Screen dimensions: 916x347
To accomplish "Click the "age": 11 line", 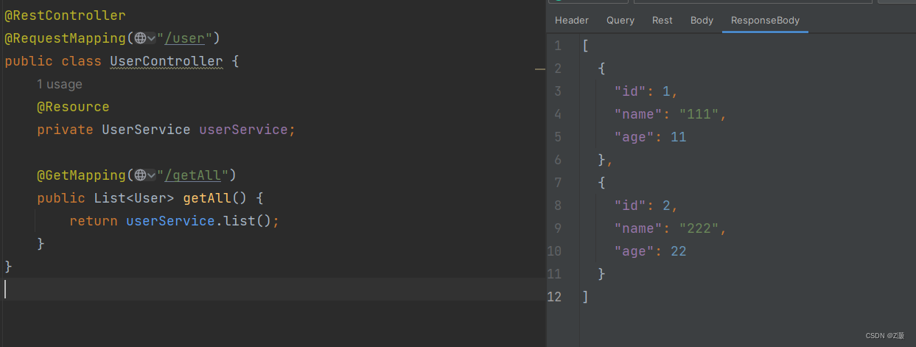I will 650,137.
